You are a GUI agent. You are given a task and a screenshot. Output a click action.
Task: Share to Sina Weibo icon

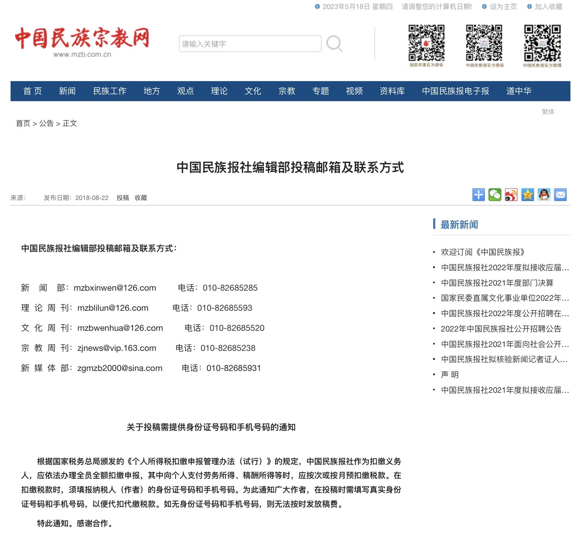[511, 195]
